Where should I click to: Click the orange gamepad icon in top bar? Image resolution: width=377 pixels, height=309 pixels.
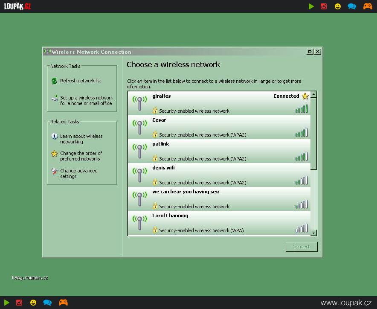coord(368,6)
